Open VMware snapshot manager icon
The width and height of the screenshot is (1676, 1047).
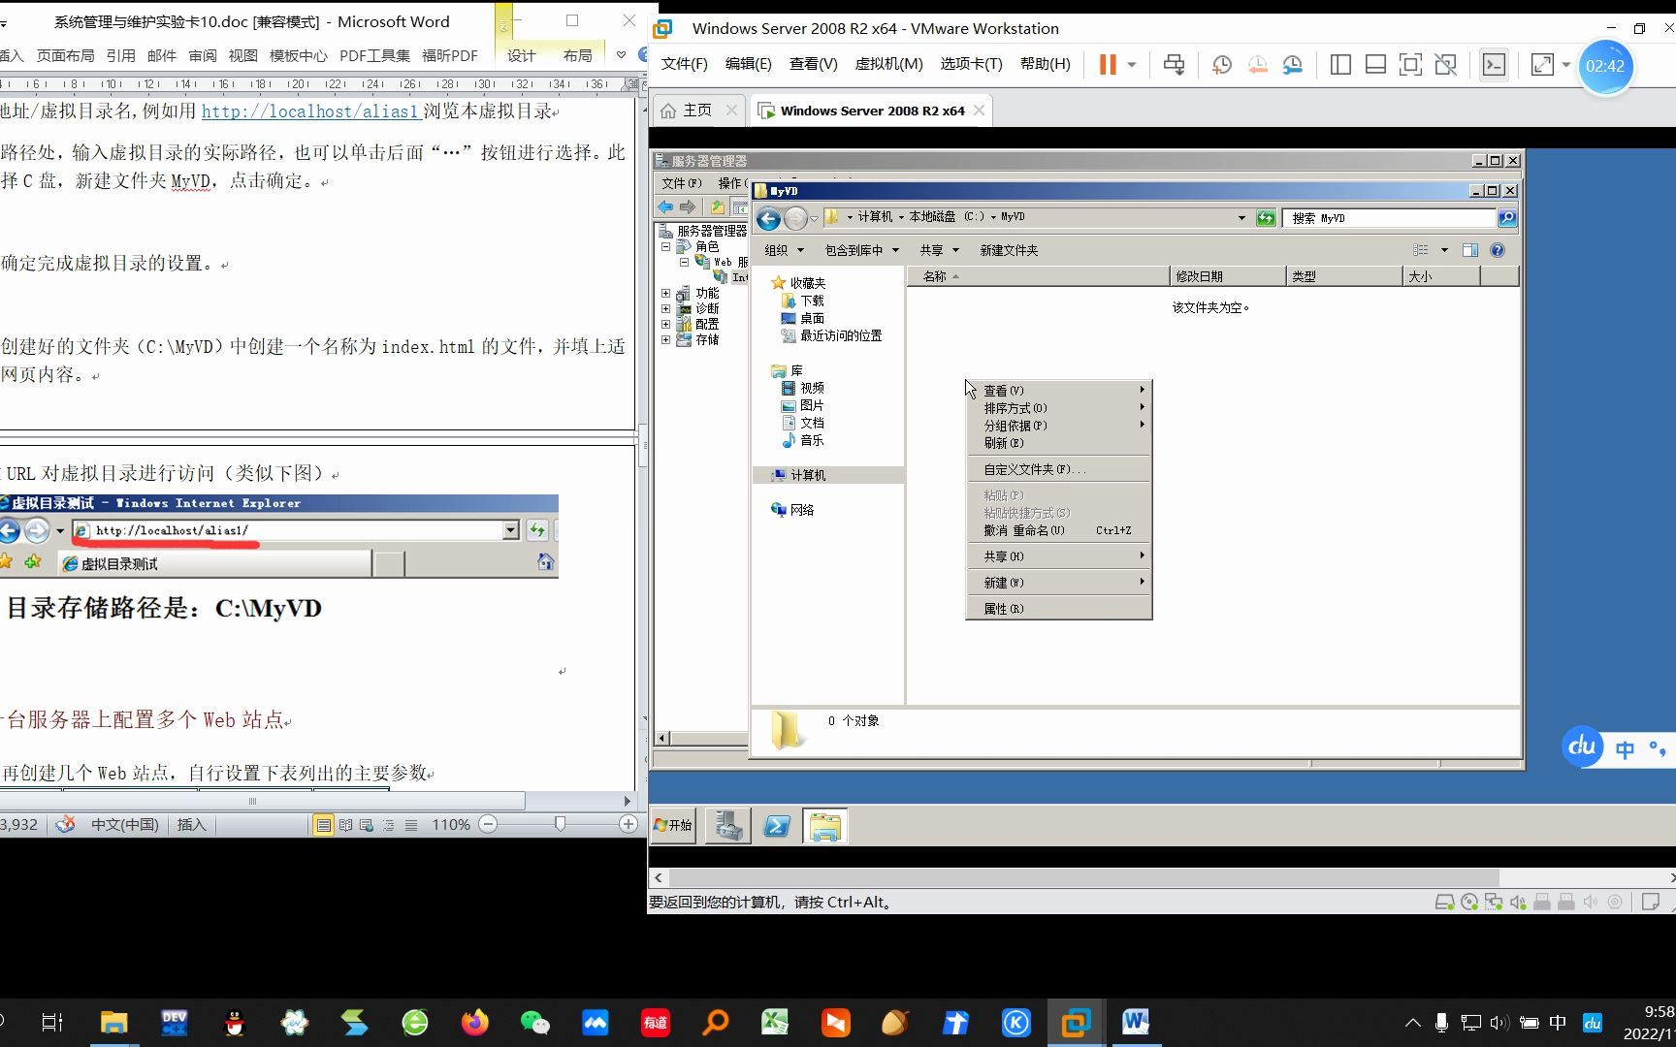point(1292,64)
